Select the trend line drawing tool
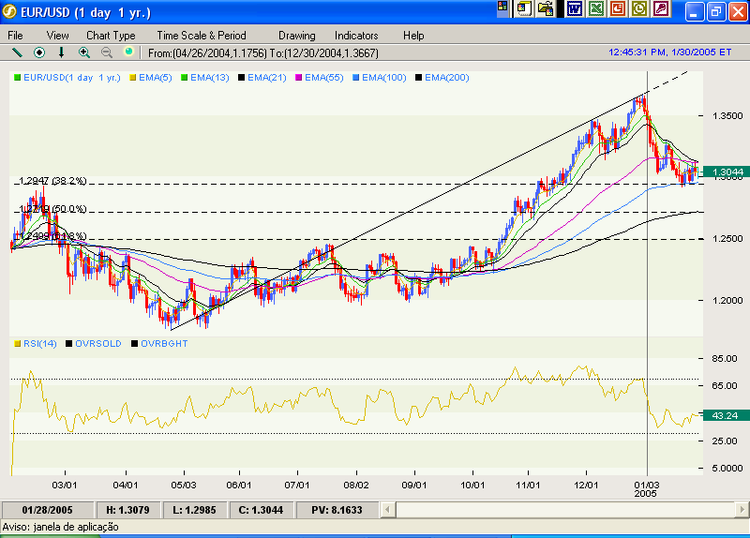The image size is (750, 538). pos(17,52)
